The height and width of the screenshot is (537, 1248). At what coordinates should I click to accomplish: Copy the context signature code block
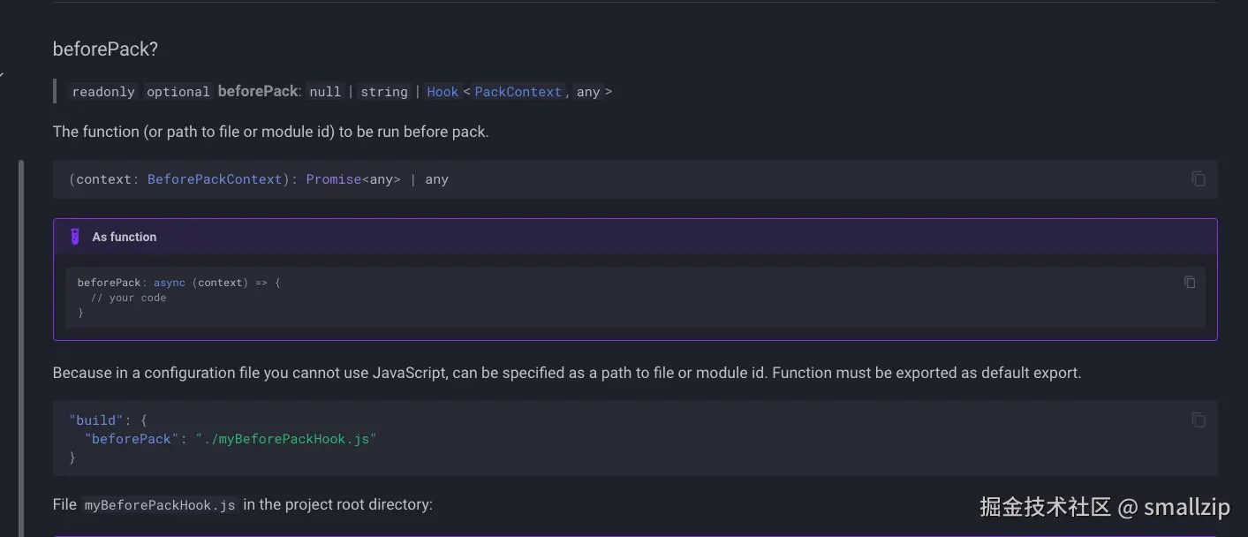1198,179
